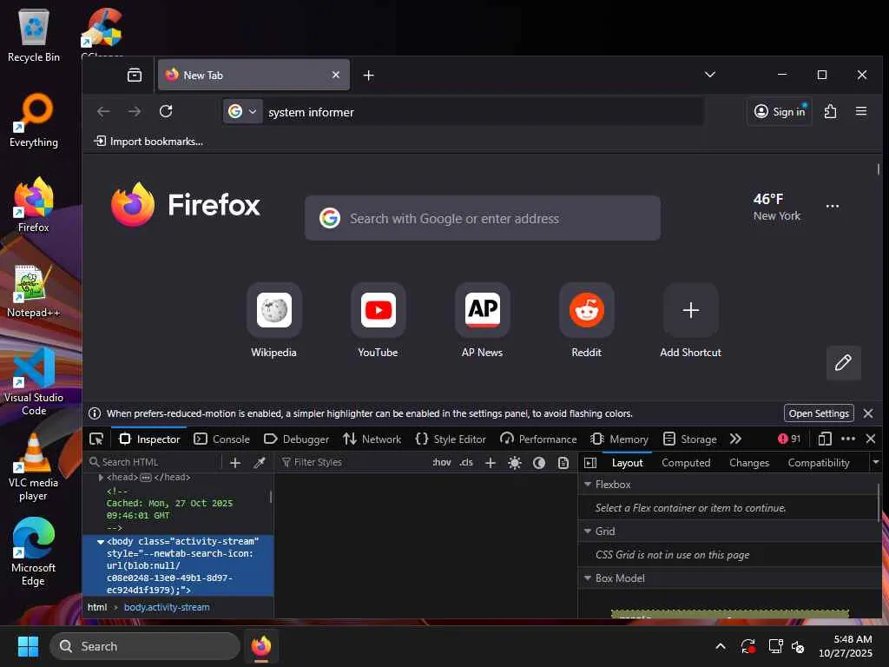Close the DevTools panel
Image resolution: width=889 pixels, height=667 pixels.
871,439
